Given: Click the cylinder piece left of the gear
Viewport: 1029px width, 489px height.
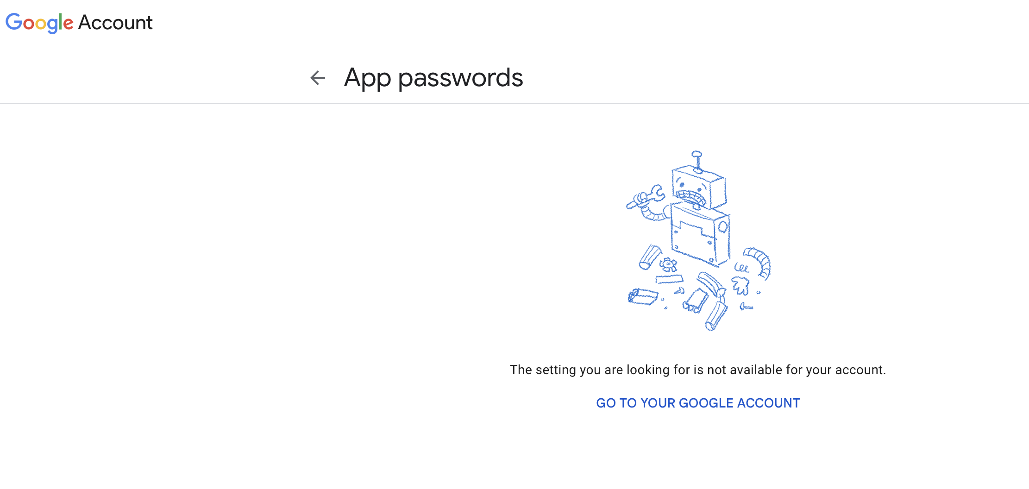Looking at the screenshot, I should [650, 257].
